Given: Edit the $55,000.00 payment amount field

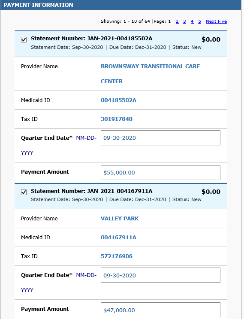Looking at the screenshot, I should [x=160, y=172].
